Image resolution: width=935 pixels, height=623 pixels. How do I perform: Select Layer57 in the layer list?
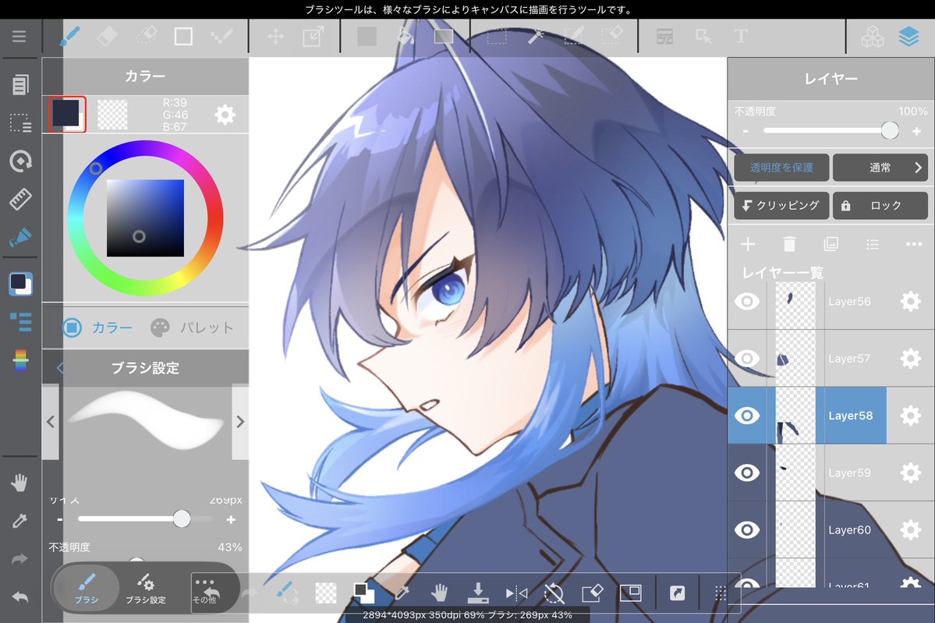(831, 359)
